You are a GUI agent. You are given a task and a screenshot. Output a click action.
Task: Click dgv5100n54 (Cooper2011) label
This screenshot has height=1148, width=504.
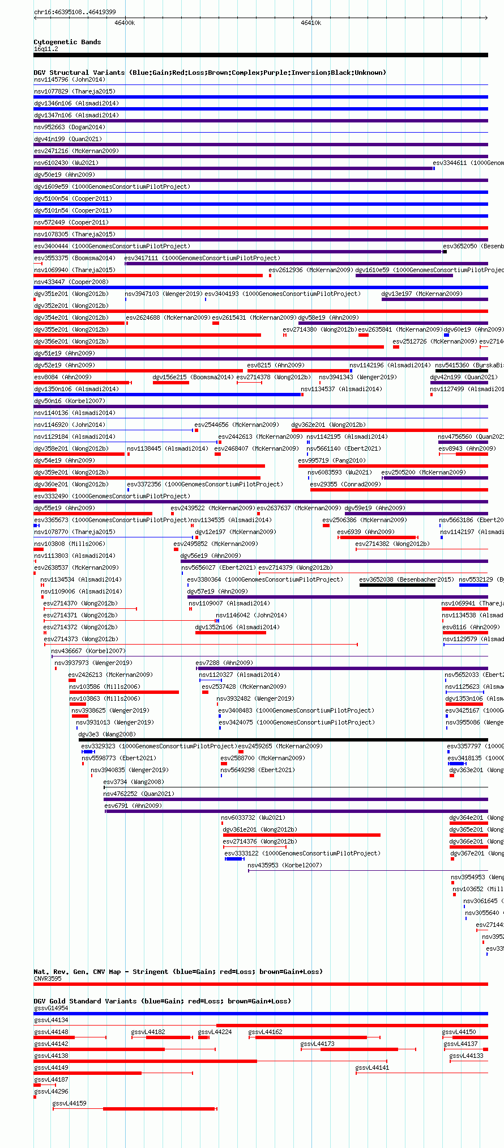(72, 198)
